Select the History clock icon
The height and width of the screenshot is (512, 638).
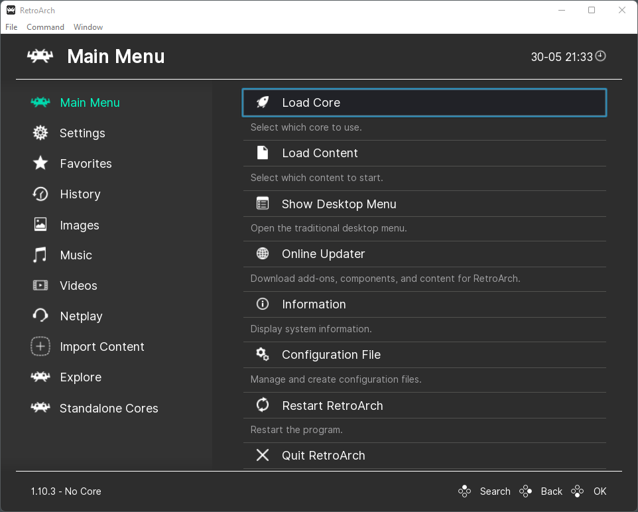click(40, 194)
